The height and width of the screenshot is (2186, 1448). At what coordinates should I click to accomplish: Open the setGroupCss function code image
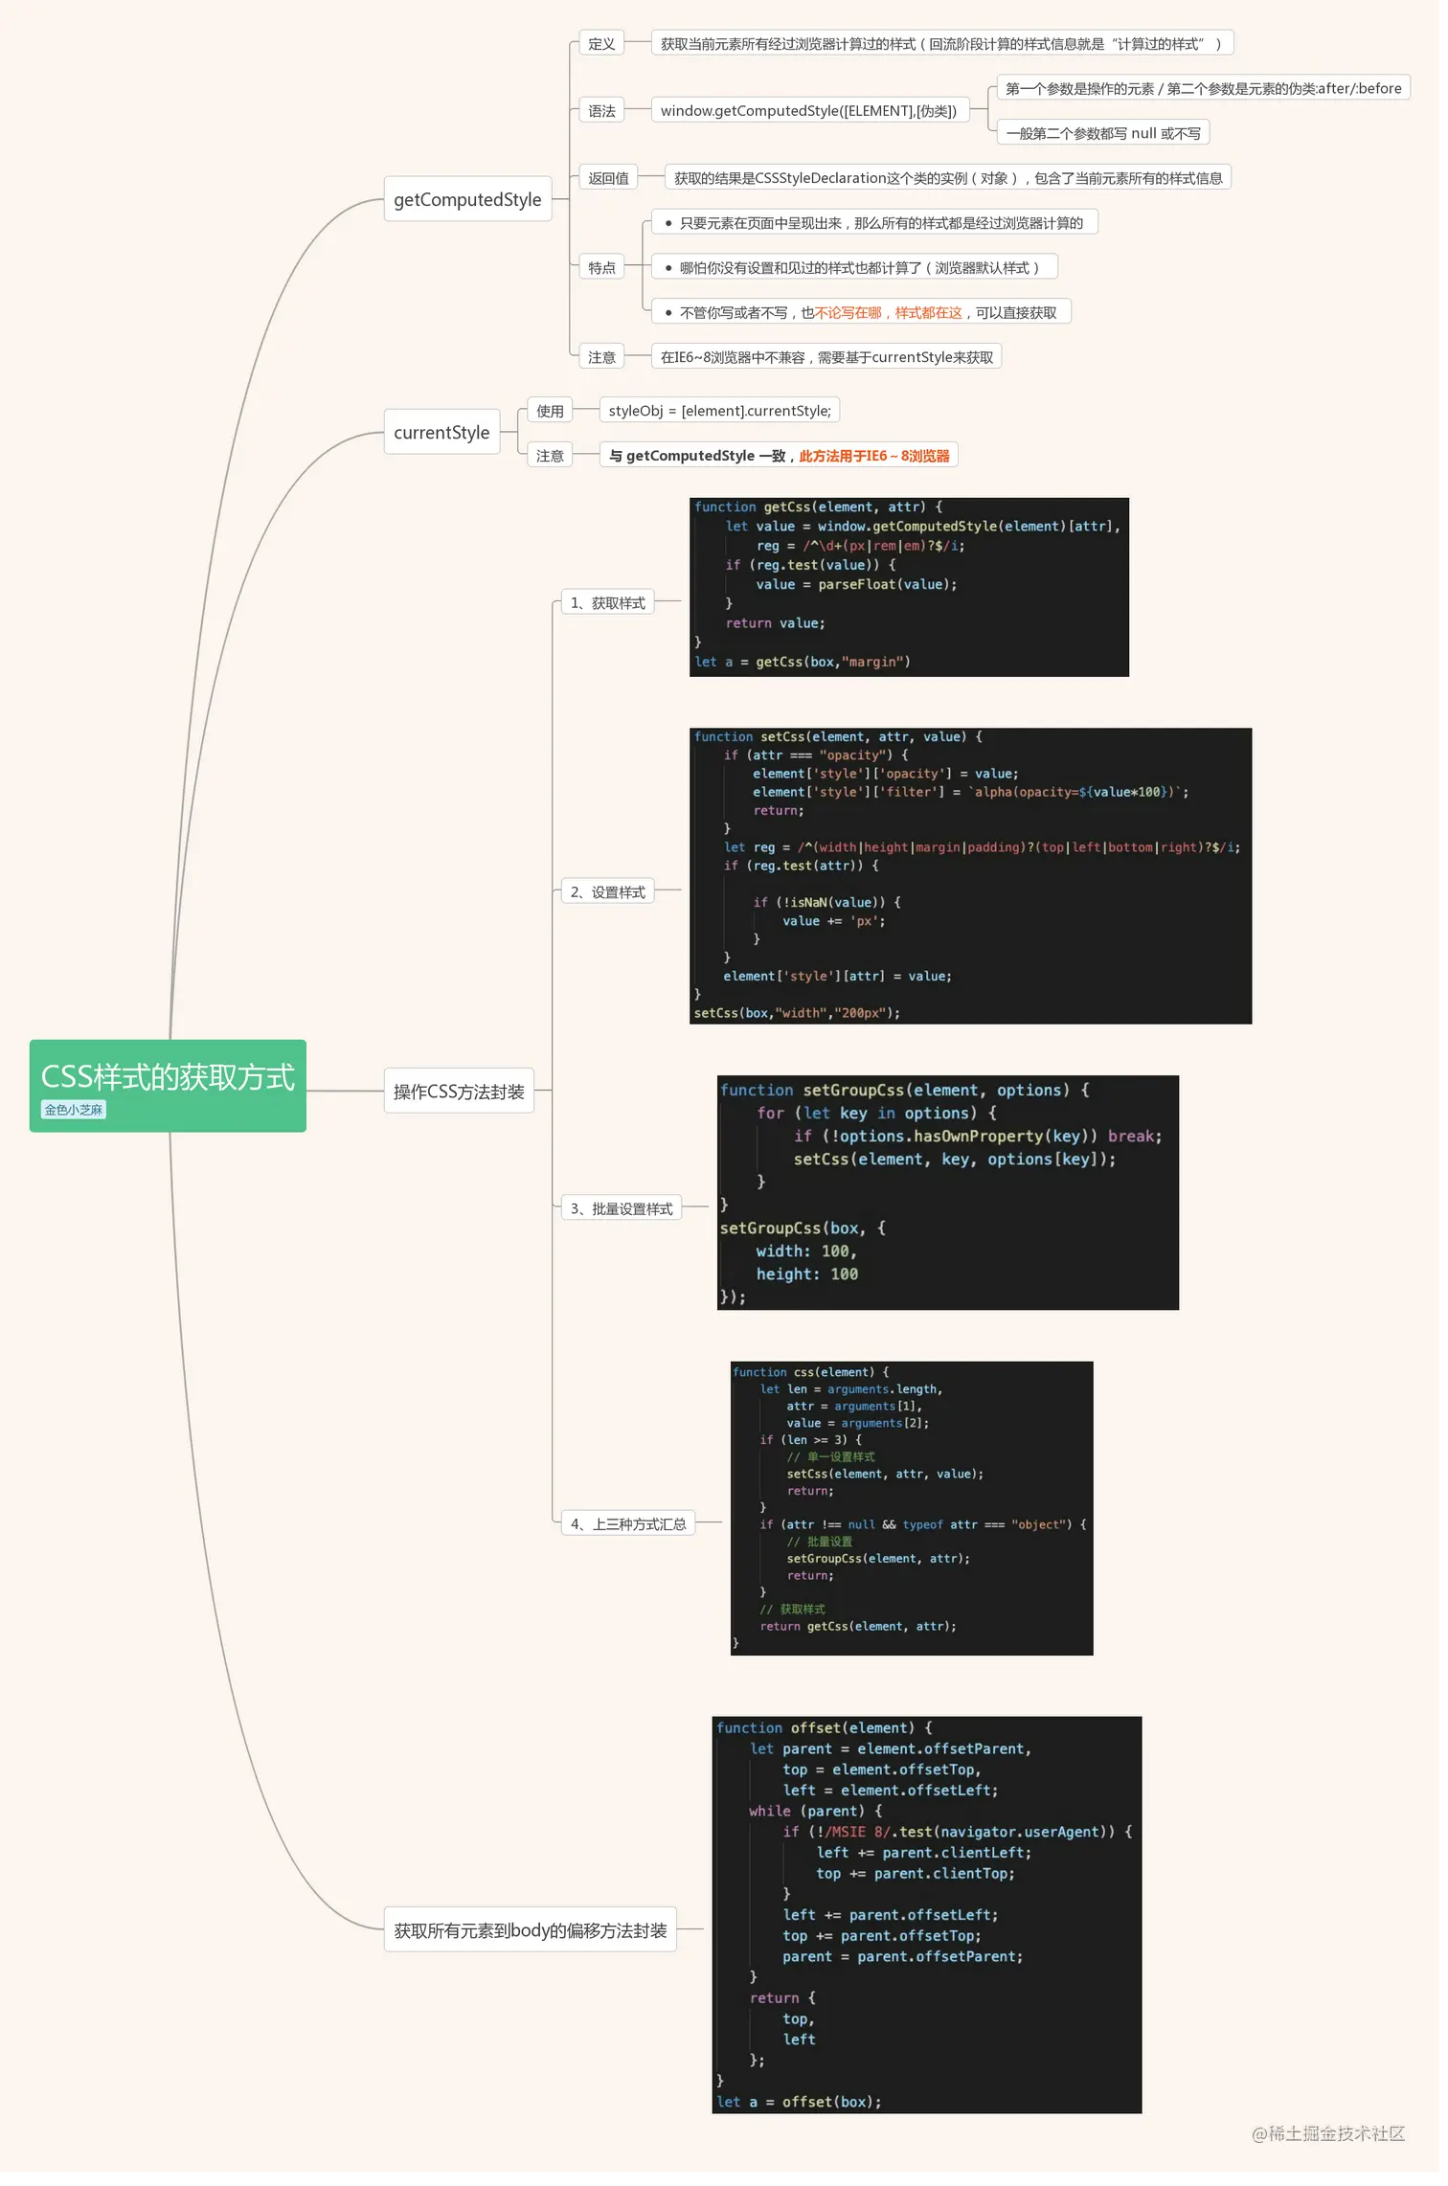pyautogui.click(x=953, y=1200)
